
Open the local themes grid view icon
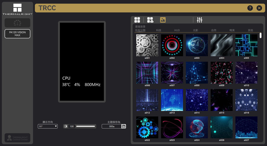coord(137,20)
